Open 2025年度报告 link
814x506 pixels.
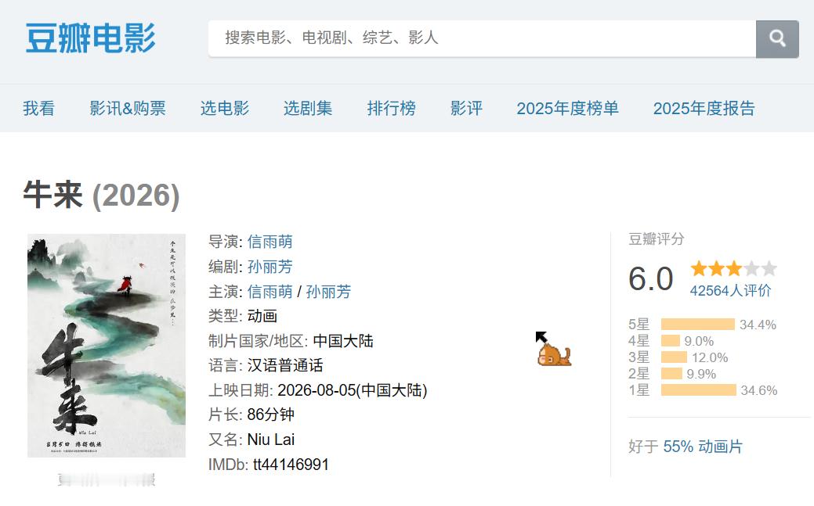[x=704, y=109]
